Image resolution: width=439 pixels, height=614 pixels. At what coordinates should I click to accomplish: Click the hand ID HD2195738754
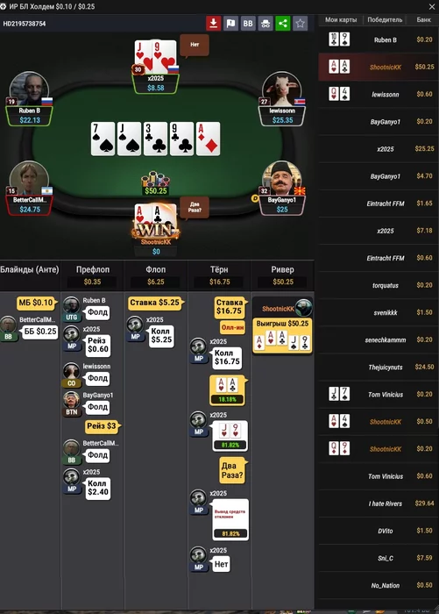25,24
